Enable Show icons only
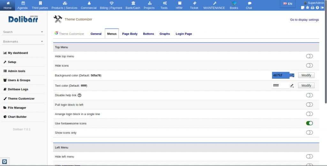Viewport: 327px width, 166px height. [309, 133]
